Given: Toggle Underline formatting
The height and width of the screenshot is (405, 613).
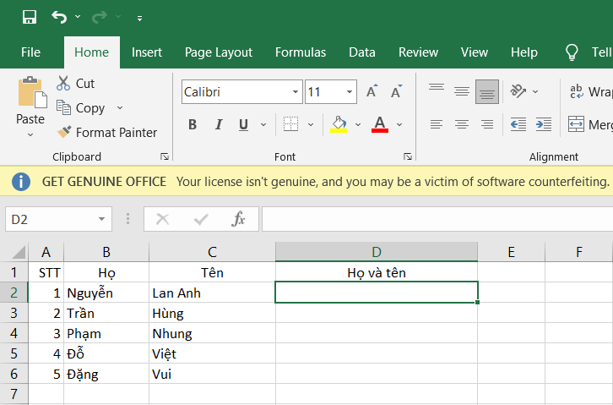Looking at the screenshot, I should point(243,124).
